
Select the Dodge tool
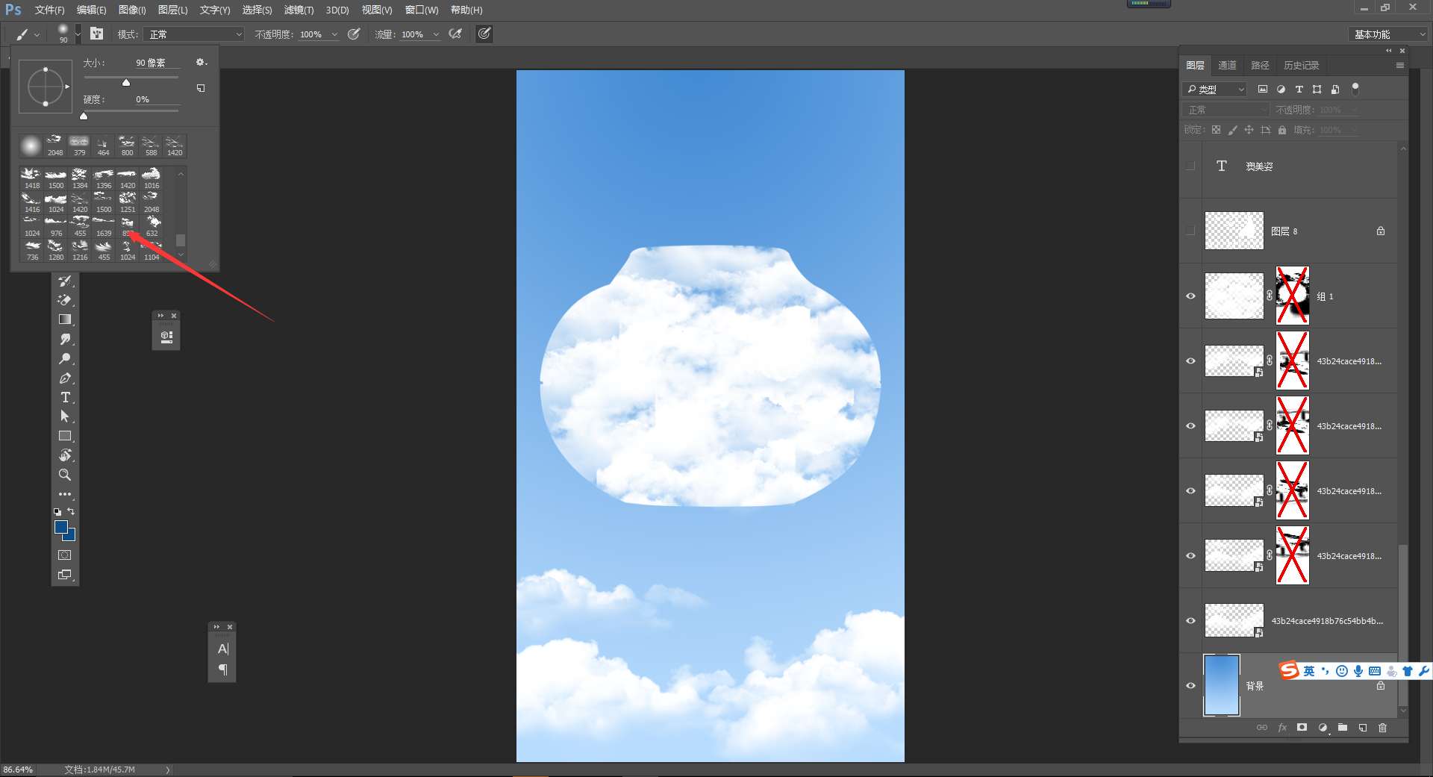[x=65, y=358]
